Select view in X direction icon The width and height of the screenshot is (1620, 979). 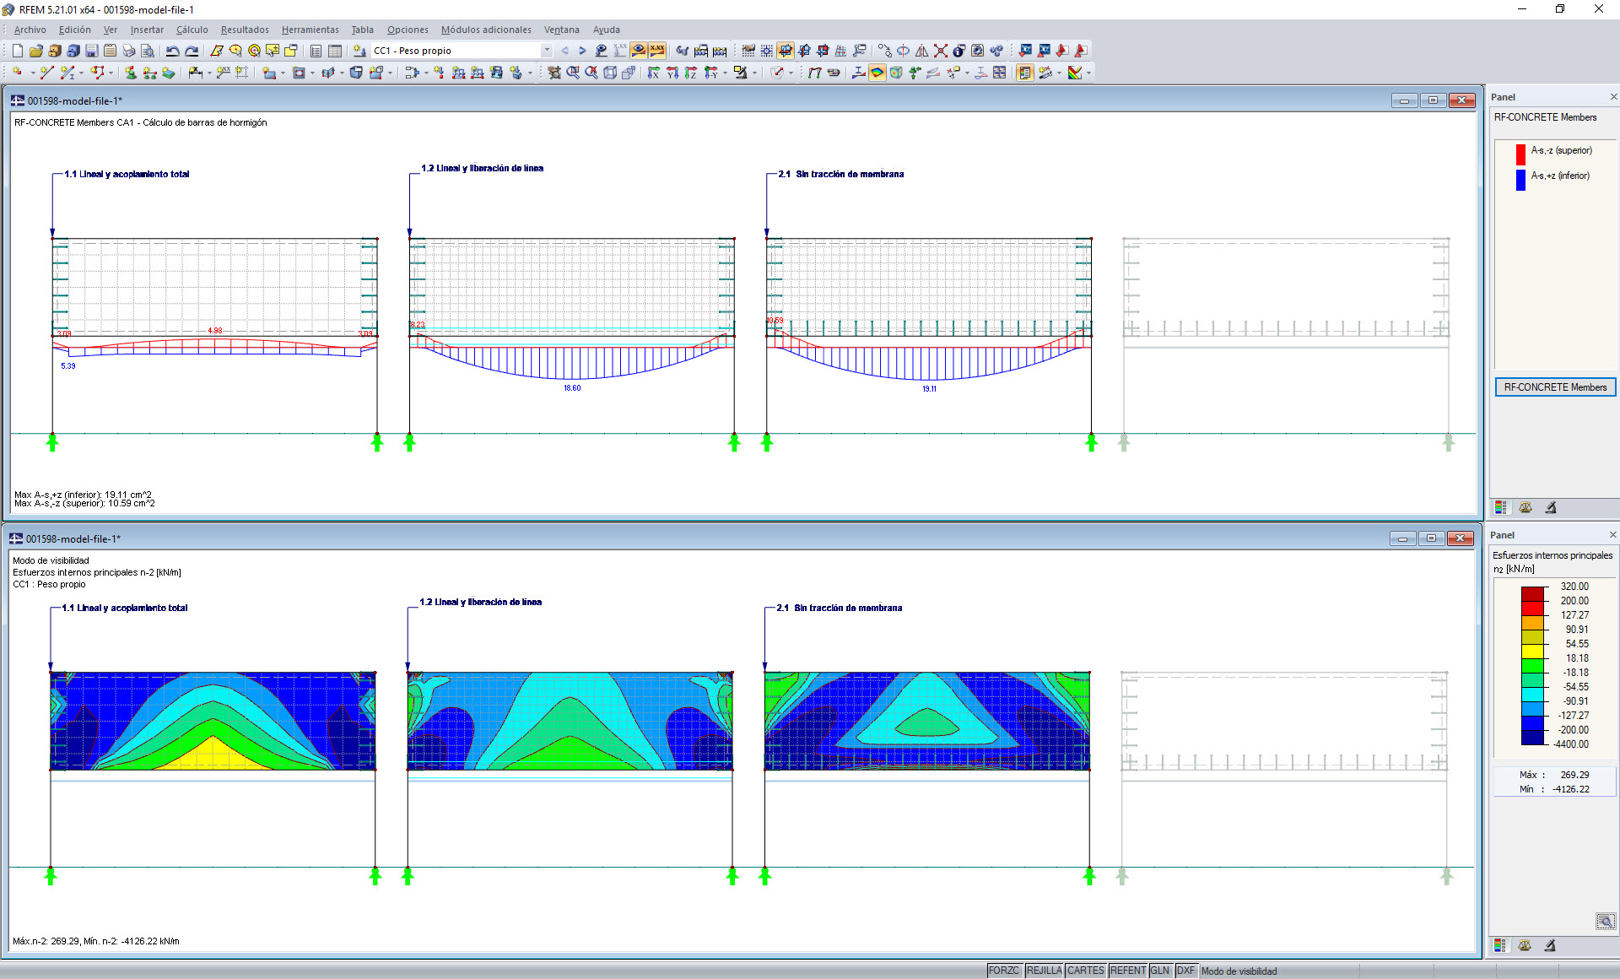click(654, 73)
